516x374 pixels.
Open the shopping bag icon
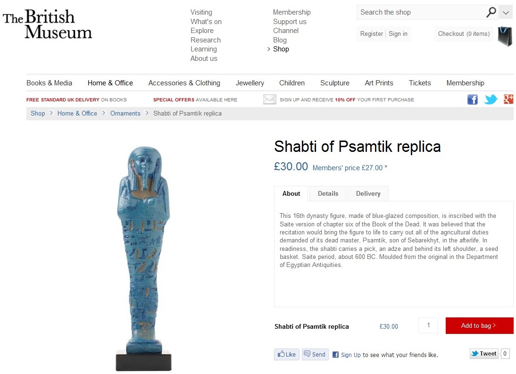pyautogui.click(x=505, y=36)
